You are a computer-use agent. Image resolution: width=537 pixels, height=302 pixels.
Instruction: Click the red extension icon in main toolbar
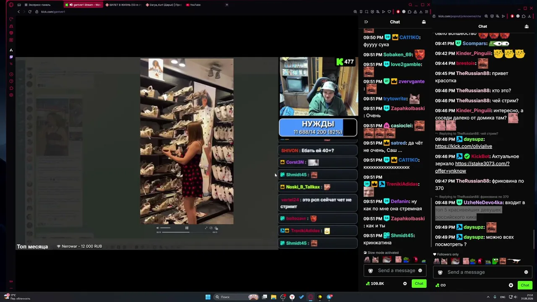click(398, 12)
